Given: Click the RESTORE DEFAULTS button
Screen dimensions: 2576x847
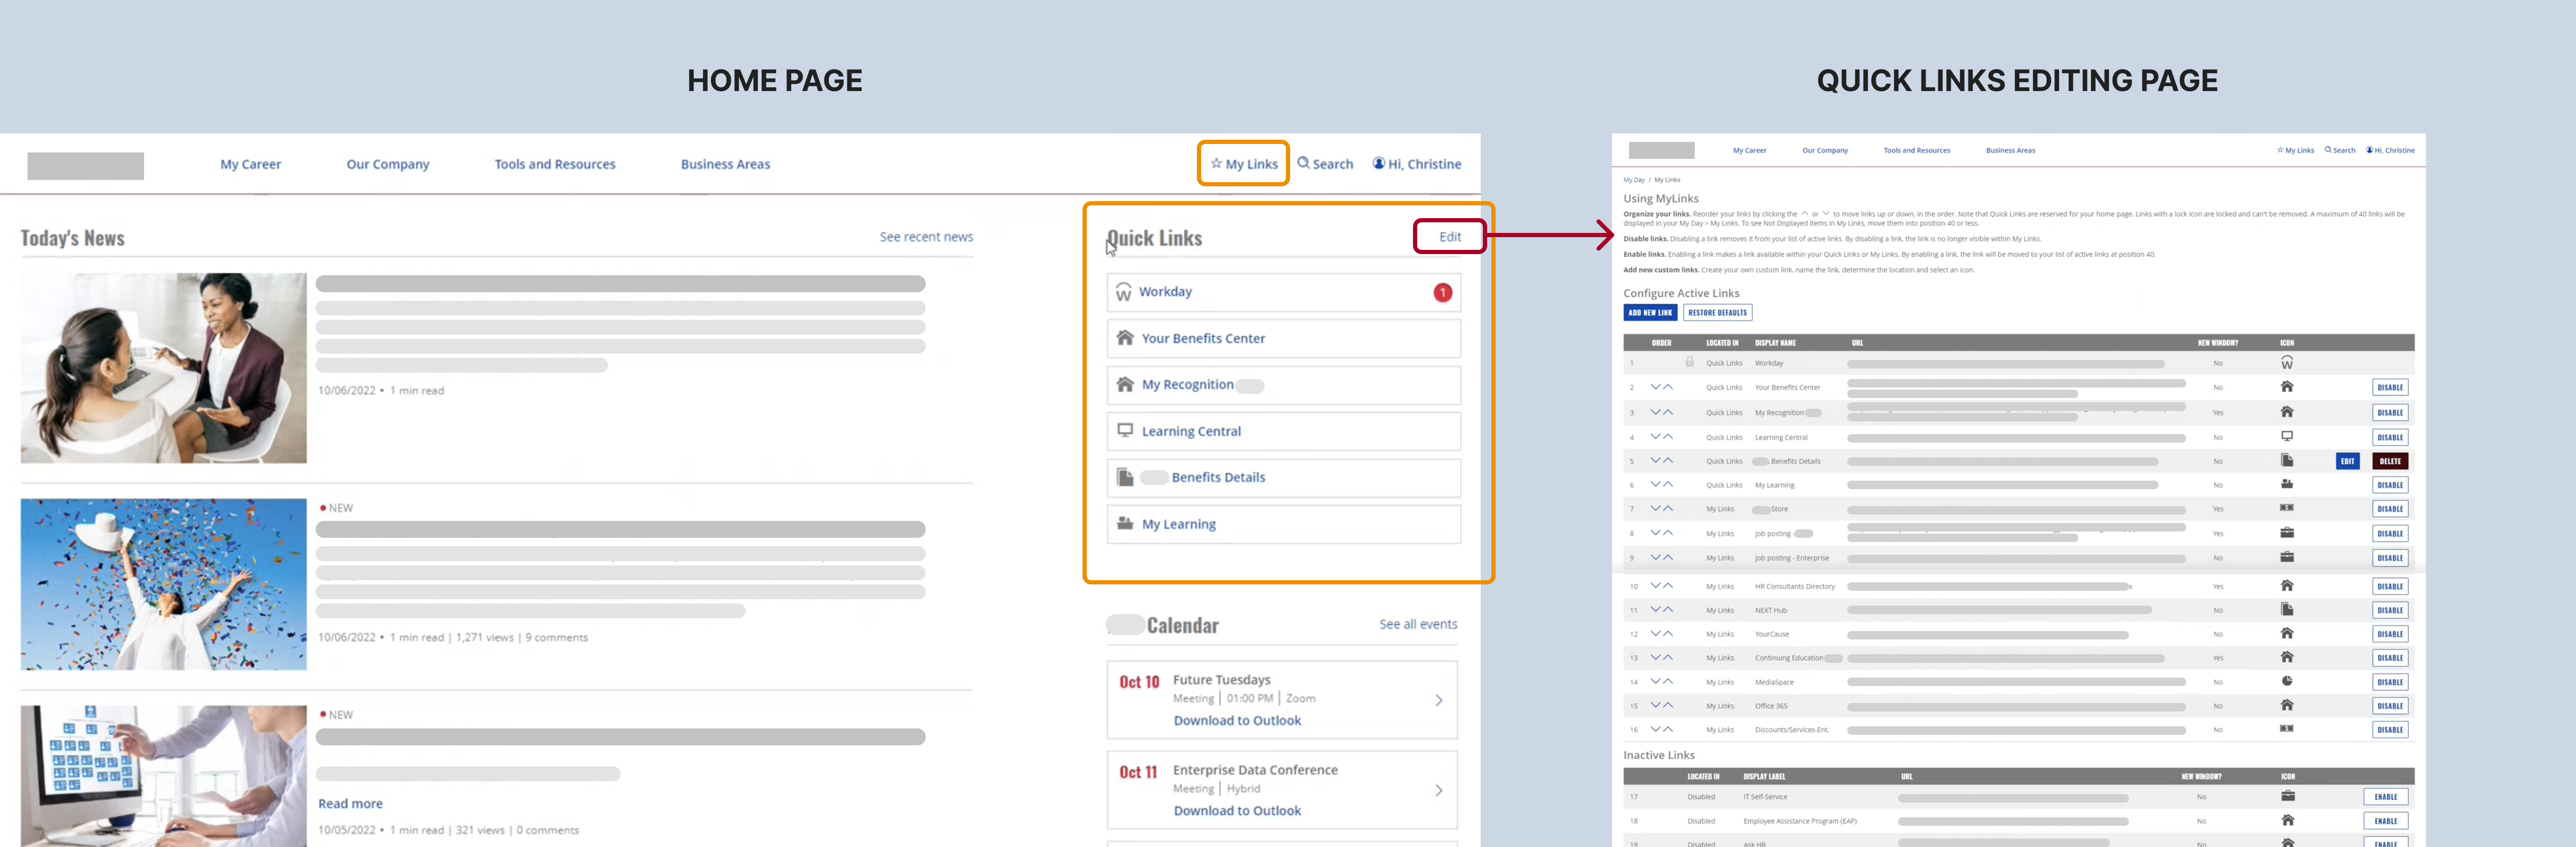Looking at the screenshot, I should (x=1717, y=312).
